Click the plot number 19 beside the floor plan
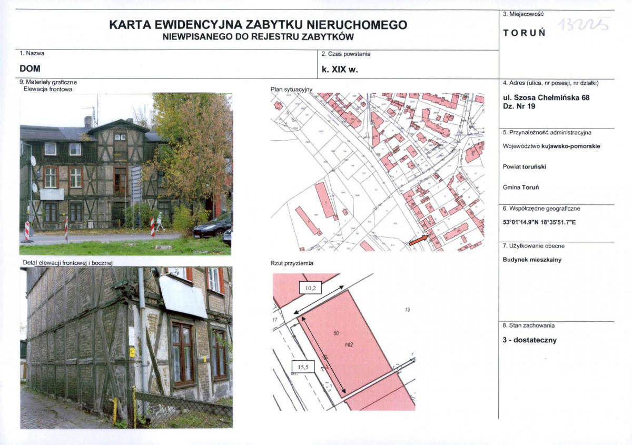Image resolution: width=632 pixels, height=445 pixels. click(408, 310)
